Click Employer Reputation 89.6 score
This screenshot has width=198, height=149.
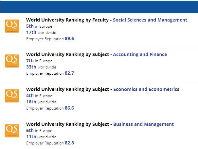(x=50, y=38)
